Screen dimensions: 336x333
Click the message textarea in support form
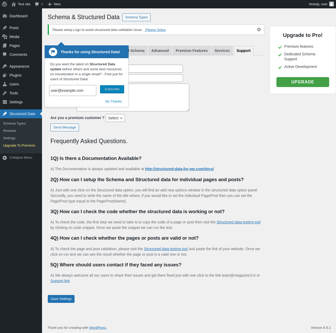point(133,98)
